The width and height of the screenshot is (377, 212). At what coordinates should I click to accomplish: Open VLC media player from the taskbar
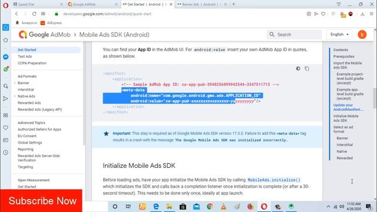pos(223,207)
